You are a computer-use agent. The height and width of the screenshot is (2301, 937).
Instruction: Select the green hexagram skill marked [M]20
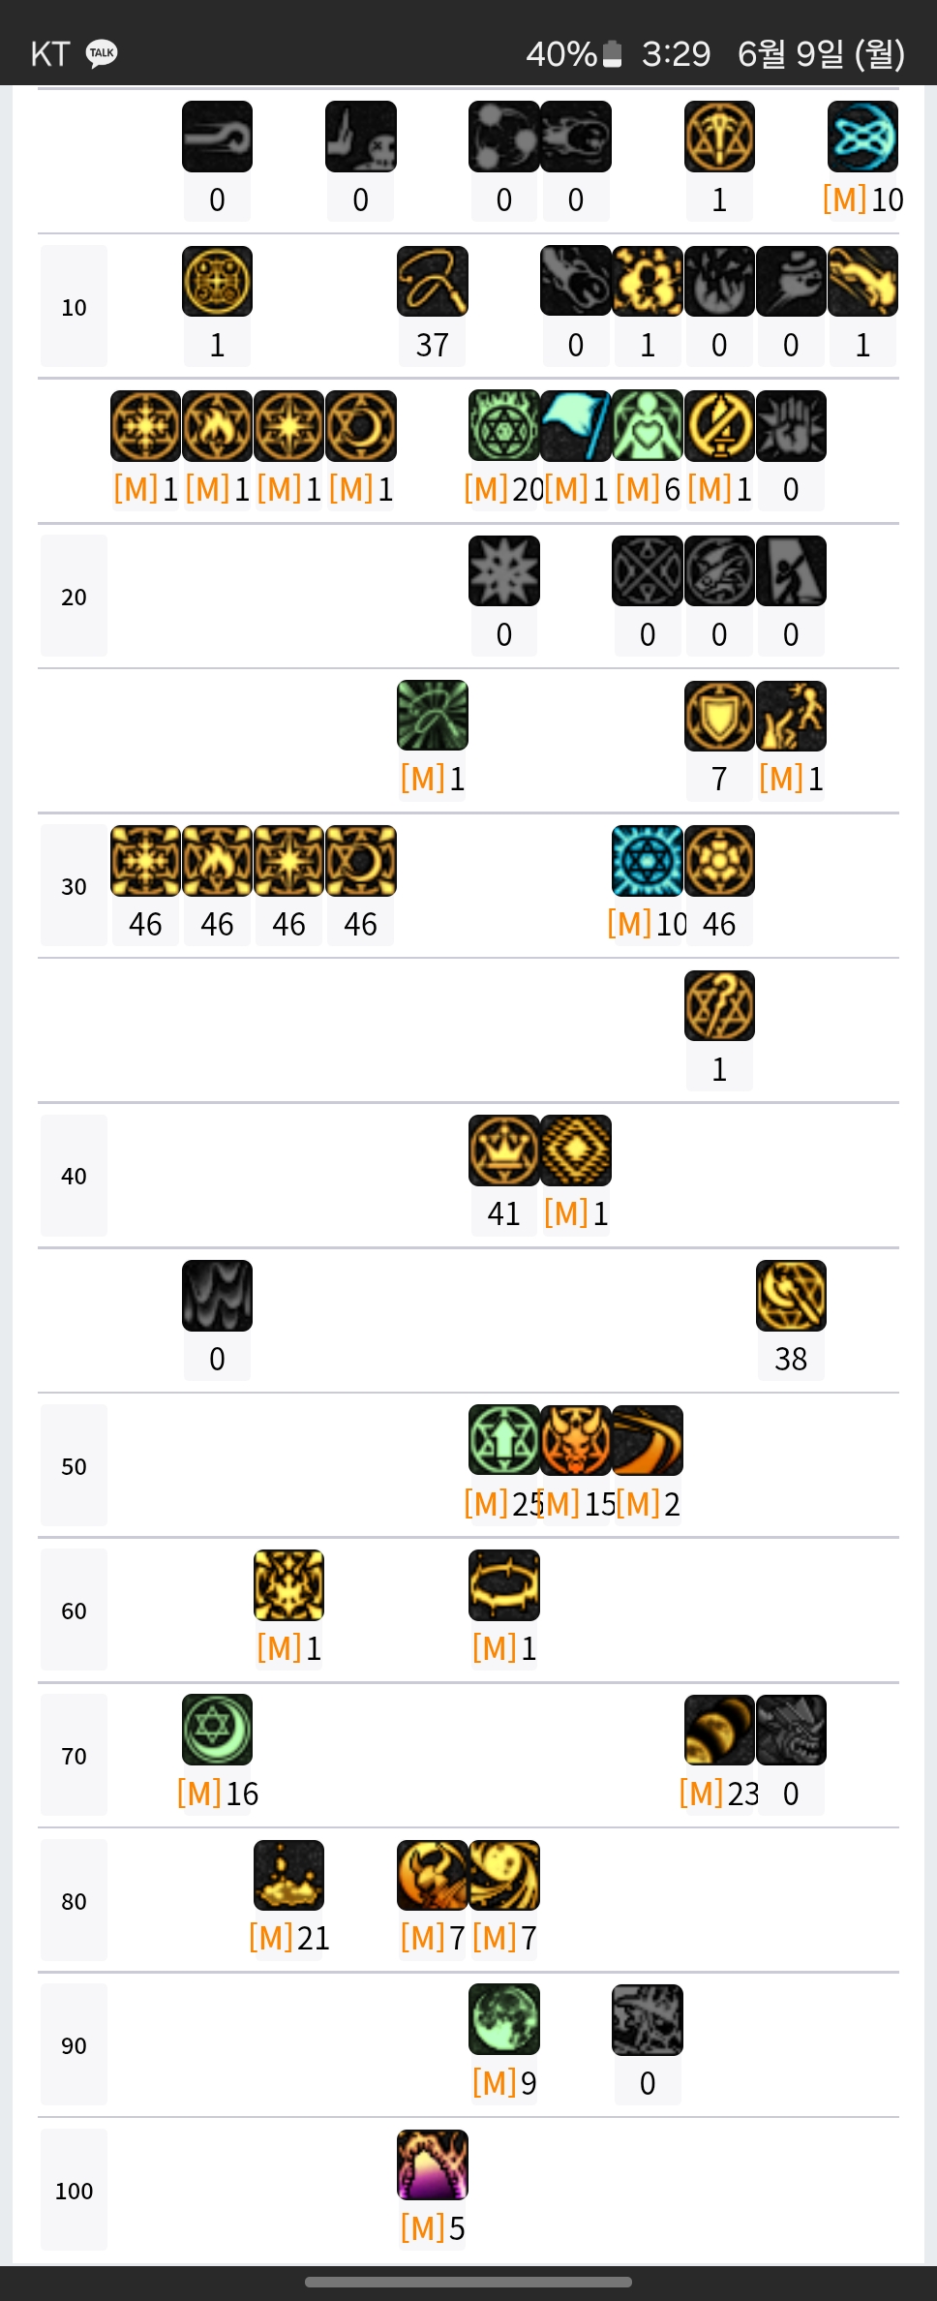click(x=504, y=426)
